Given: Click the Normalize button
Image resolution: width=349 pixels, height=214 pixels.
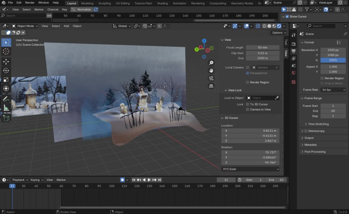Looking at the screenshot, I should [84, 10].
